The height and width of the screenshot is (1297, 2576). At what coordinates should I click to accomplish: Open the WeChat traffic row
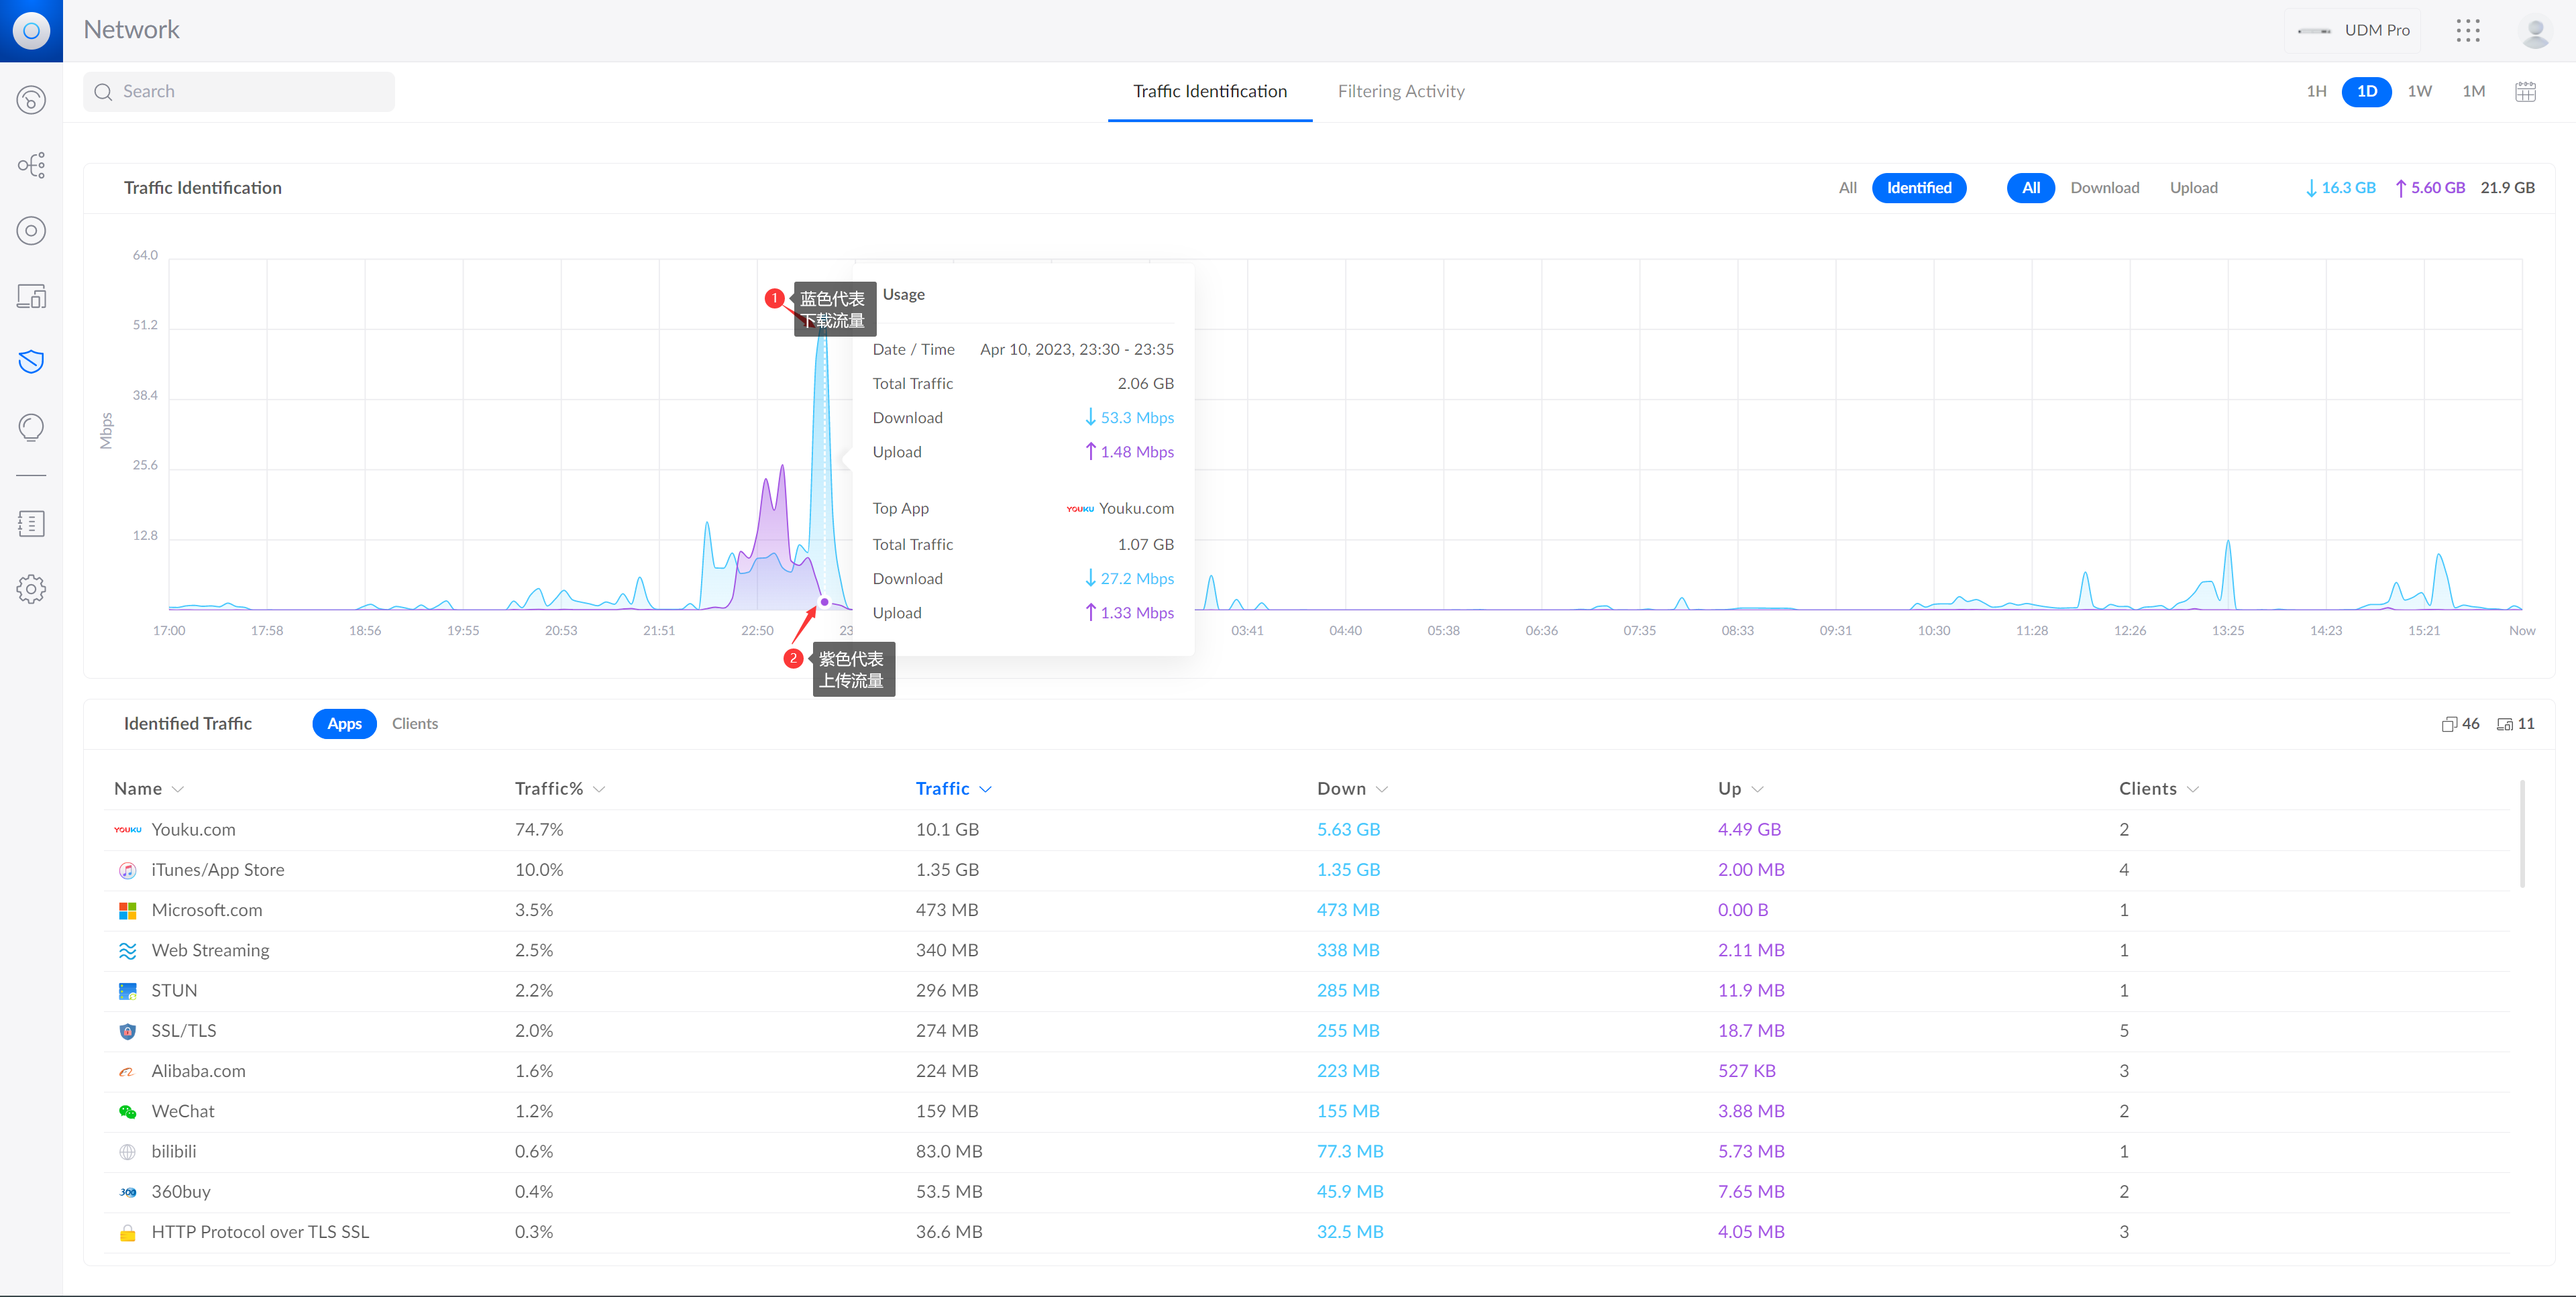pyautogui.click(x=1306, y=1112)
